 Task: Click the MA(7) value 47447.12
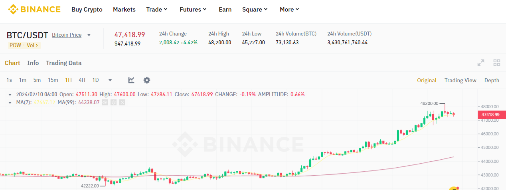44,103
